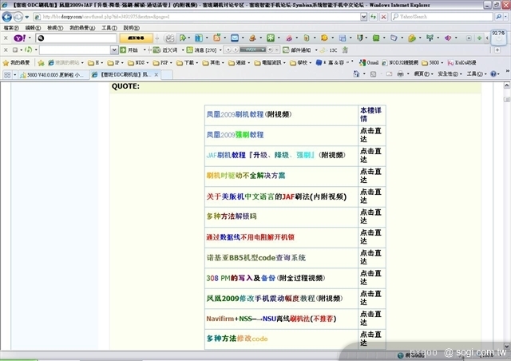The height and width of the screenshot is (361, 511).
Task: Expand the NDS favorites folder
Action: (x=138, y=62)
